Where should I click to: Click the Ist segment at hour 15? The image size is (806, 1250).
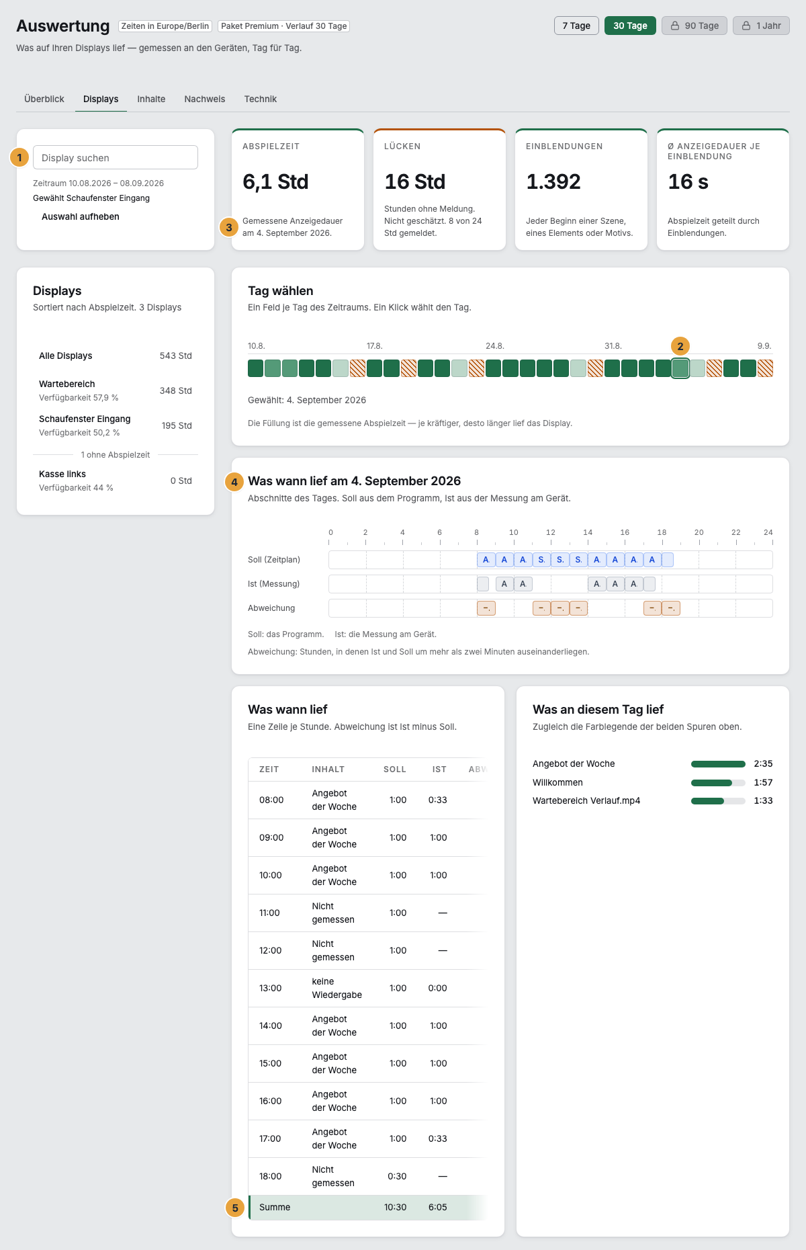(x=615, y=584)
